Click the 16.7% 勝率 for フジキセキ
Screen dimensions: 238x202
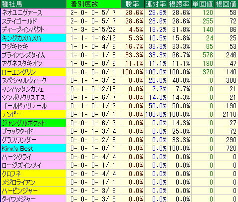point(134,47)
